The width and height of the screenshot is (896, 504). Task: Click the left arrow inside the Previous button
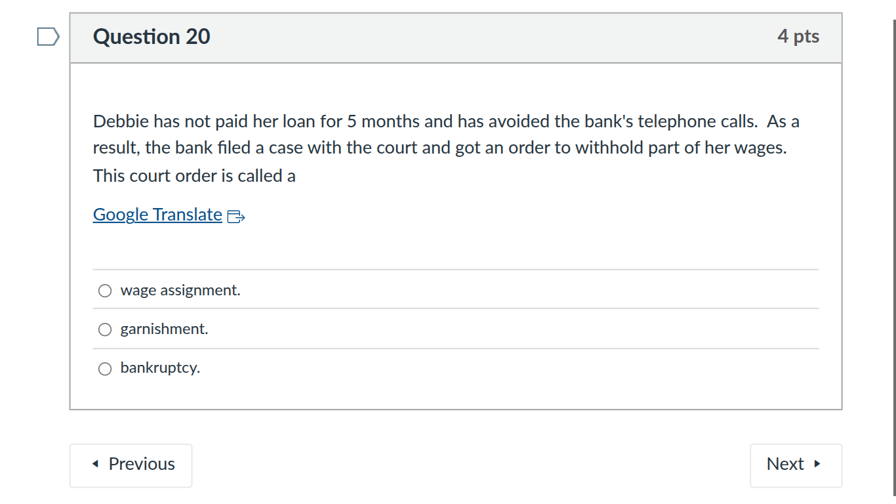click(96, 464)
